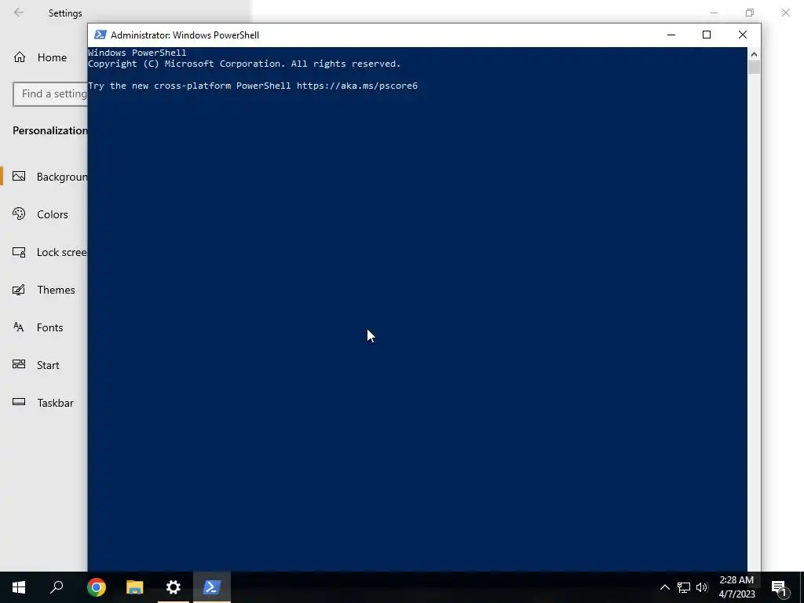Click the Copyright Microsoft Corporation line

click(x=244, y=64)
